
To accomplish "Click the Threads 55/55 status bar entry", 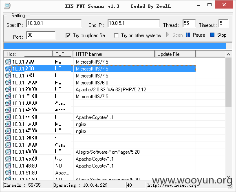I will tap(27, 185).
